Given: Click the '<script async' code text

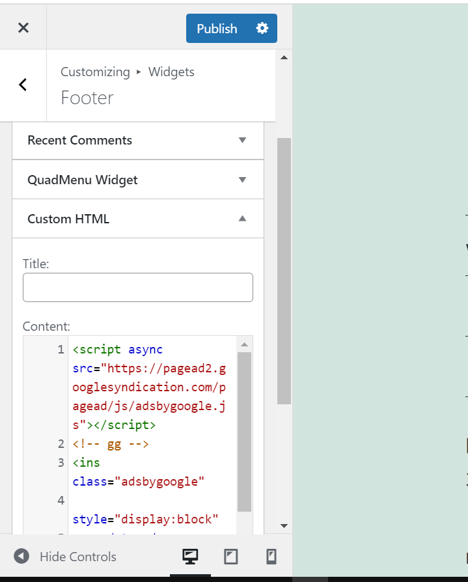Looking at the screenshot, I should point(118,350).
